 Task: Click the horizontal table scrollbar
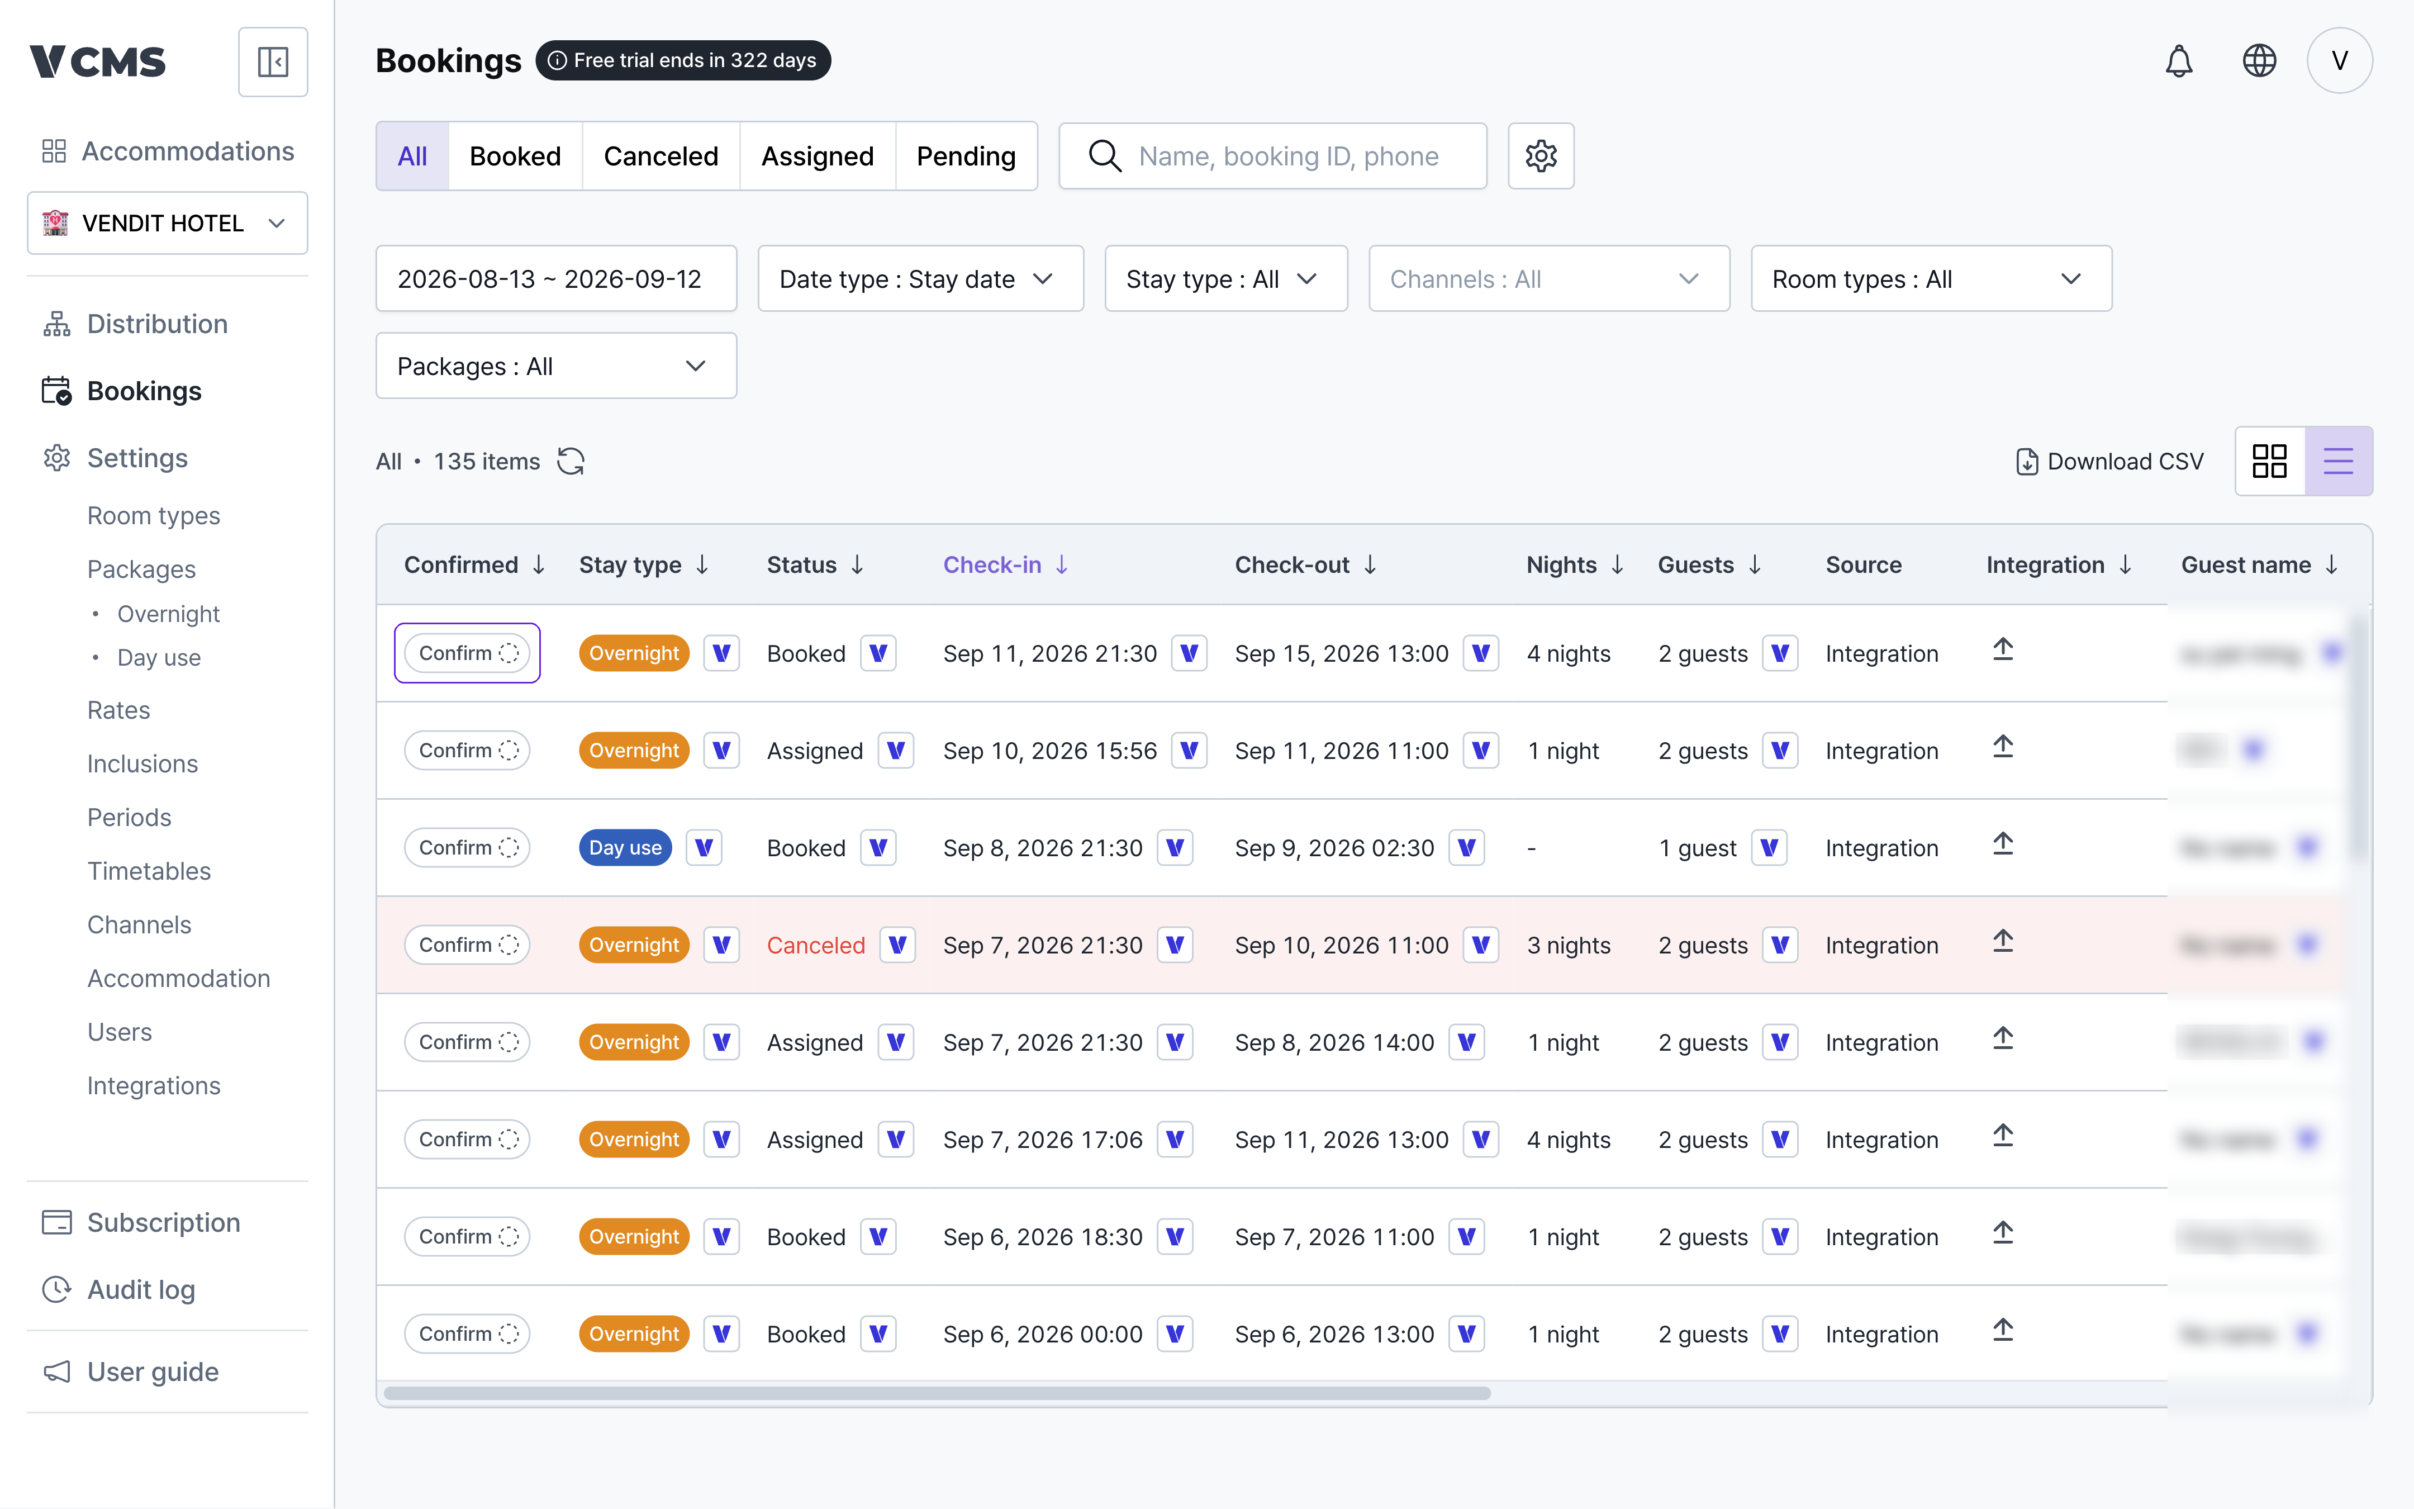[x=937, y=1392]
